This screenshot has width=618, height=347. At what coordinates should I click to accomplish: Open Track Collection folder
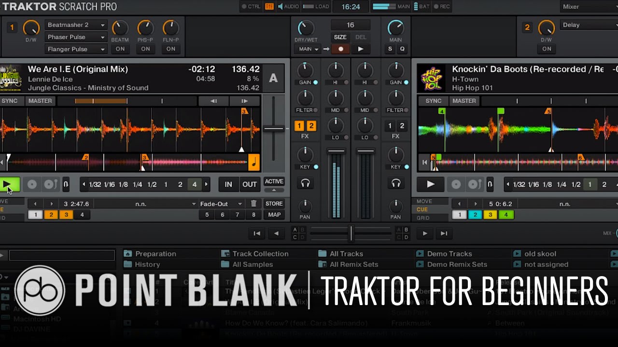[x=255, y=254]
